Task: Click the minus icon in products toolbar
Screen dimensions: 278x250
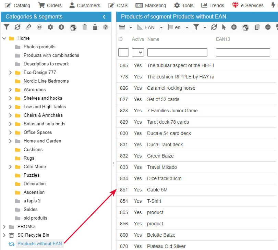Action: point(268,27)
